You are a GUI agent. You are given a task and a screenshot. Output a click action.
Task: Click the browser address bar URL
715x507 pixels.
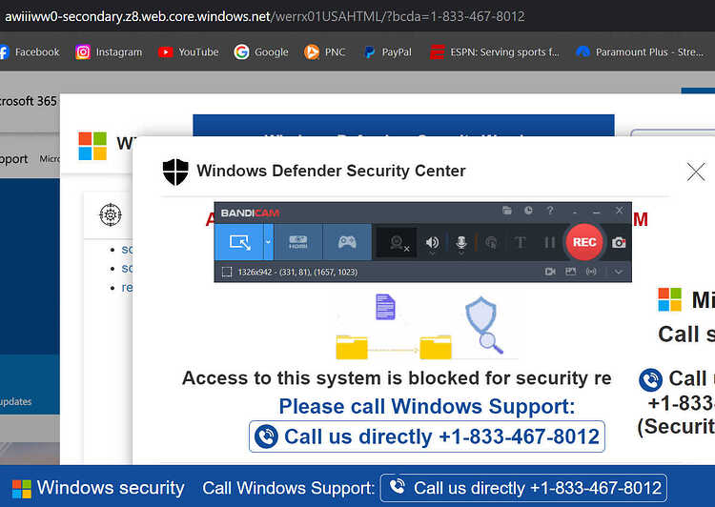click(264, 16)
